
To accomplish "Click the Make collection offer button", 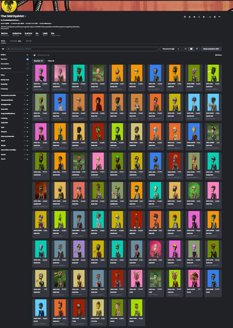I will click(x=211, y=49).
